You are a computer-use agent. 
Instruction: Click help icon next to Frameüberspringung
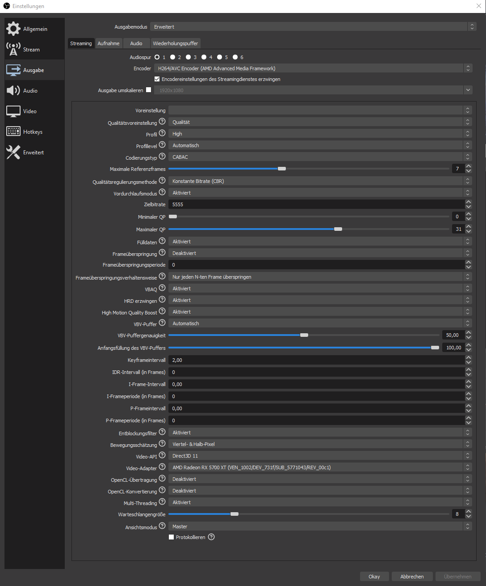click(x=162, y=252)
